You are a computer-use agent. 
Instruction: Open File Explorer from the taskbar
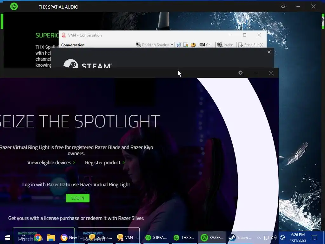click(51, 238)
